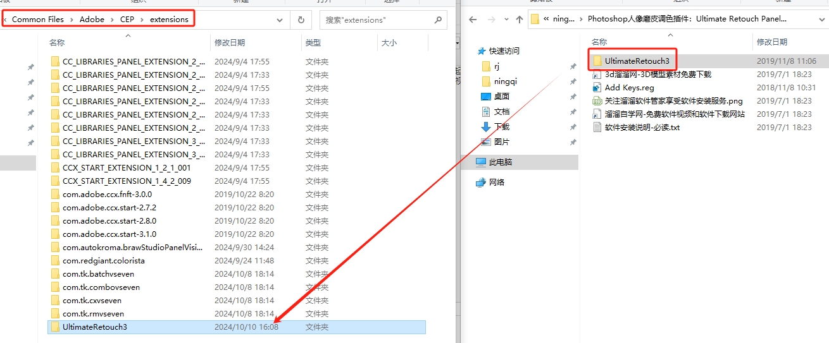Click the Back arrow in the right Explorer window
The width and height of the screenshot is (829, 343).
(472, 19)
